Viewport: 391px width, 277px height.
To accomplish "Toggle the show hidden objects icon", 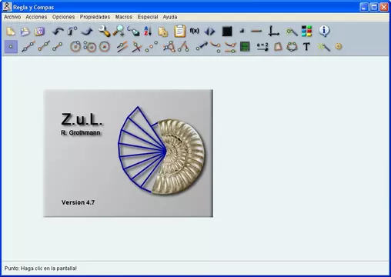I will [292, 32].
